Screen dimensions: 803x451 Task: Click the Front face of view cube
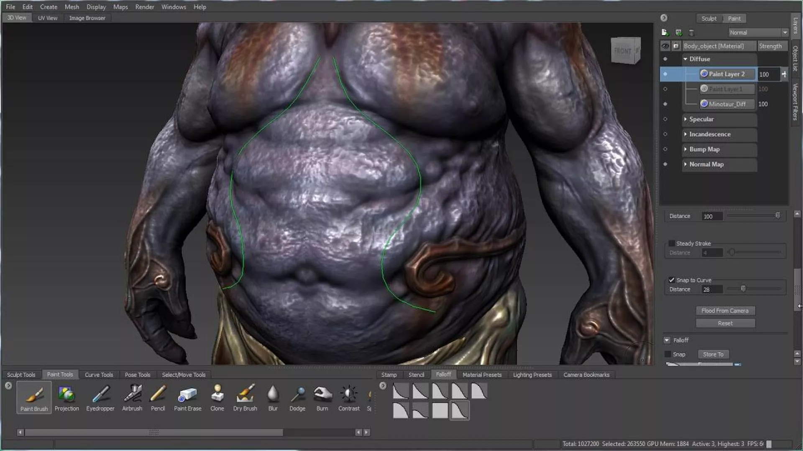click(x=623, y=51)
